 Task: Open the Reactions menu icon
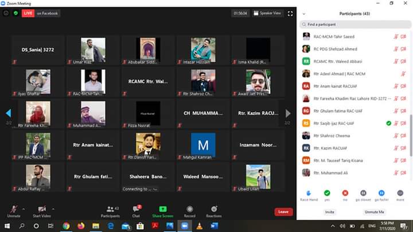(214, 210)
